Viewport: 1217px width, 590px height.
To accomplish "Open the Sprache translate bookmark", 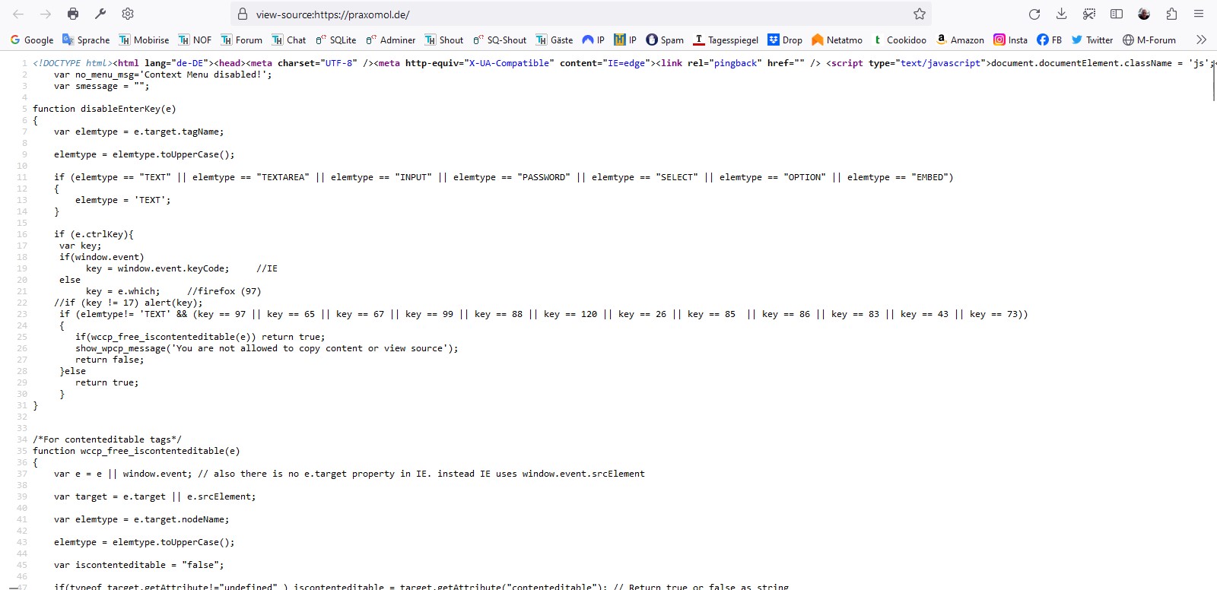I will [x=86, y=40].
